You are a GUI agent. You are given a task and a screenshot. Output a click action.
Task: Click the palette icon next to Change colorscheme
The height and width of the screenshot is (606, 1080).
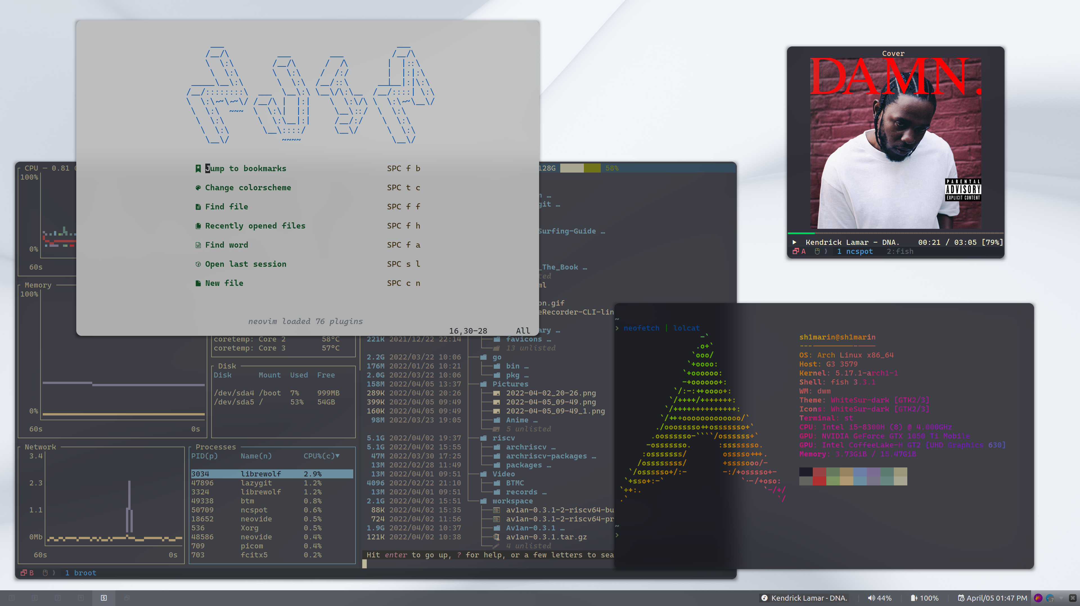(198, 188)
